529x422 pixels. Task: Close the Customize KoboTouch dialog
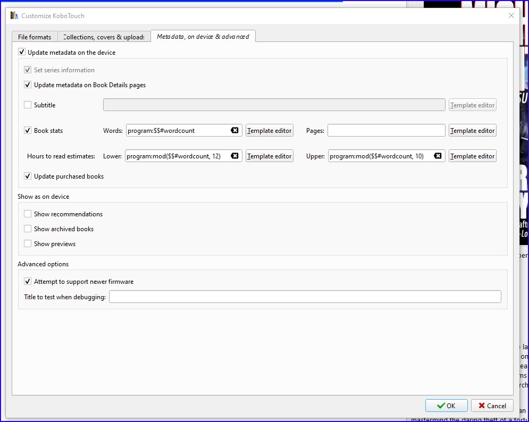[511, 15]
